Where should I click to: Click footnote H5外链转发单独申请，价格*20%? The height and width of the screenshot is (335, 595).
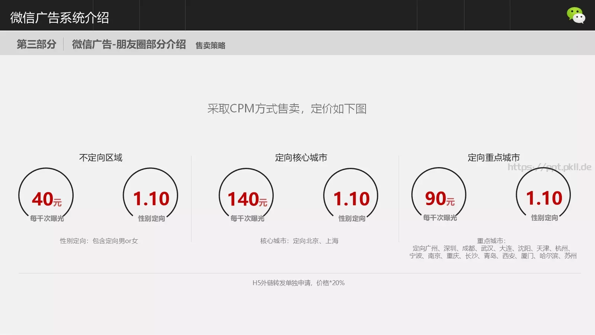pyautogui.click(x=299, y=283)
